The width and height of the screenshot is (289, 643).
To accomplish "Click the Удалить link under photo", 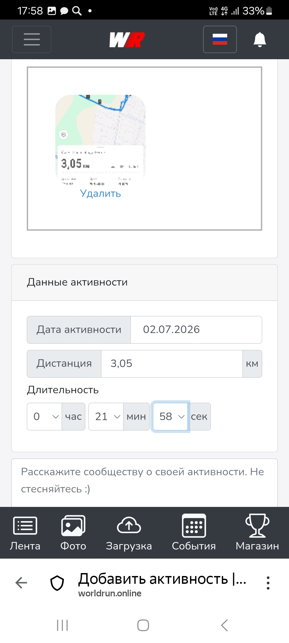I will click(100, 193).
